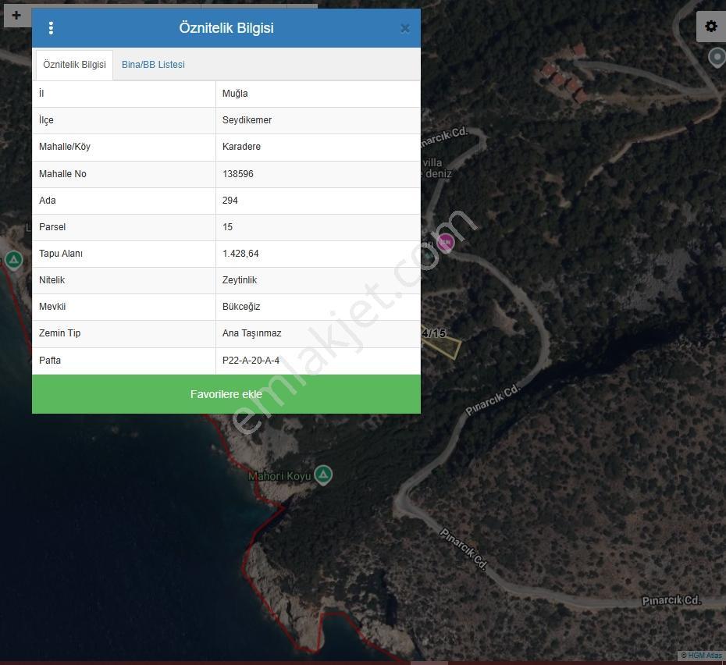Click the Tapu Alanı value 1.428,64
Viewport: 726px width, 665px height.
coord(318,254)
